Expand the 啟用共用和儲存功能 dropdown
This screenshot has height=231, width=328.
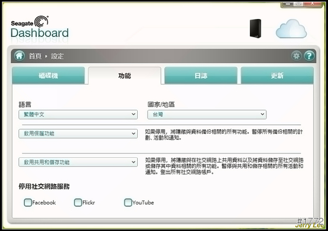click(78, 162)
